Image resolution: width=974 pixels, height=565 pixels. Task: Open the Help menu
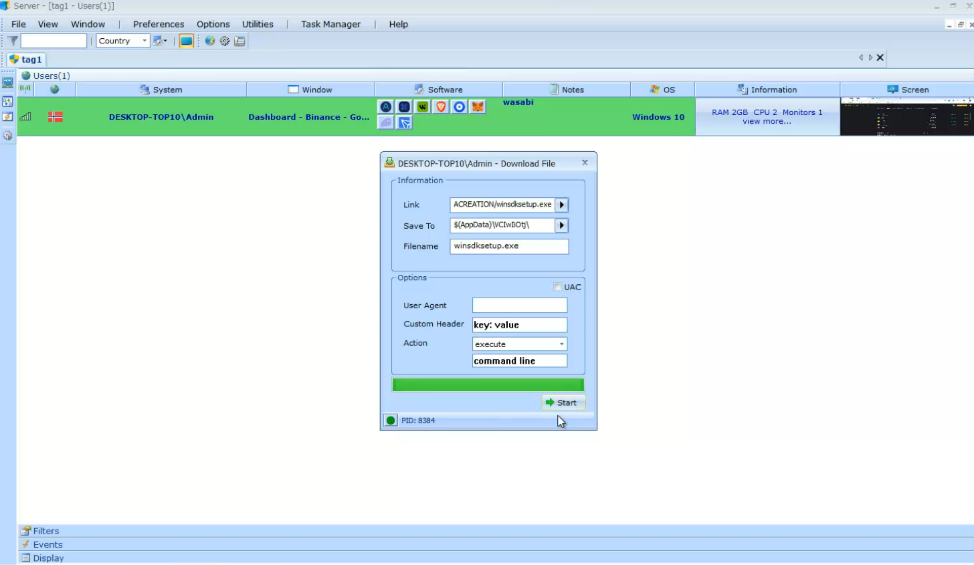click(399, 24)
